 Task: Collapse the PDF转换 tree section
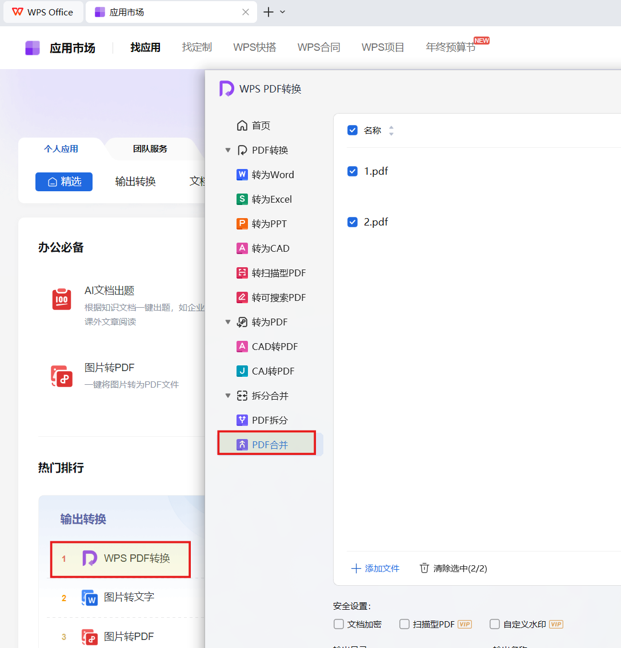[228, 150]
